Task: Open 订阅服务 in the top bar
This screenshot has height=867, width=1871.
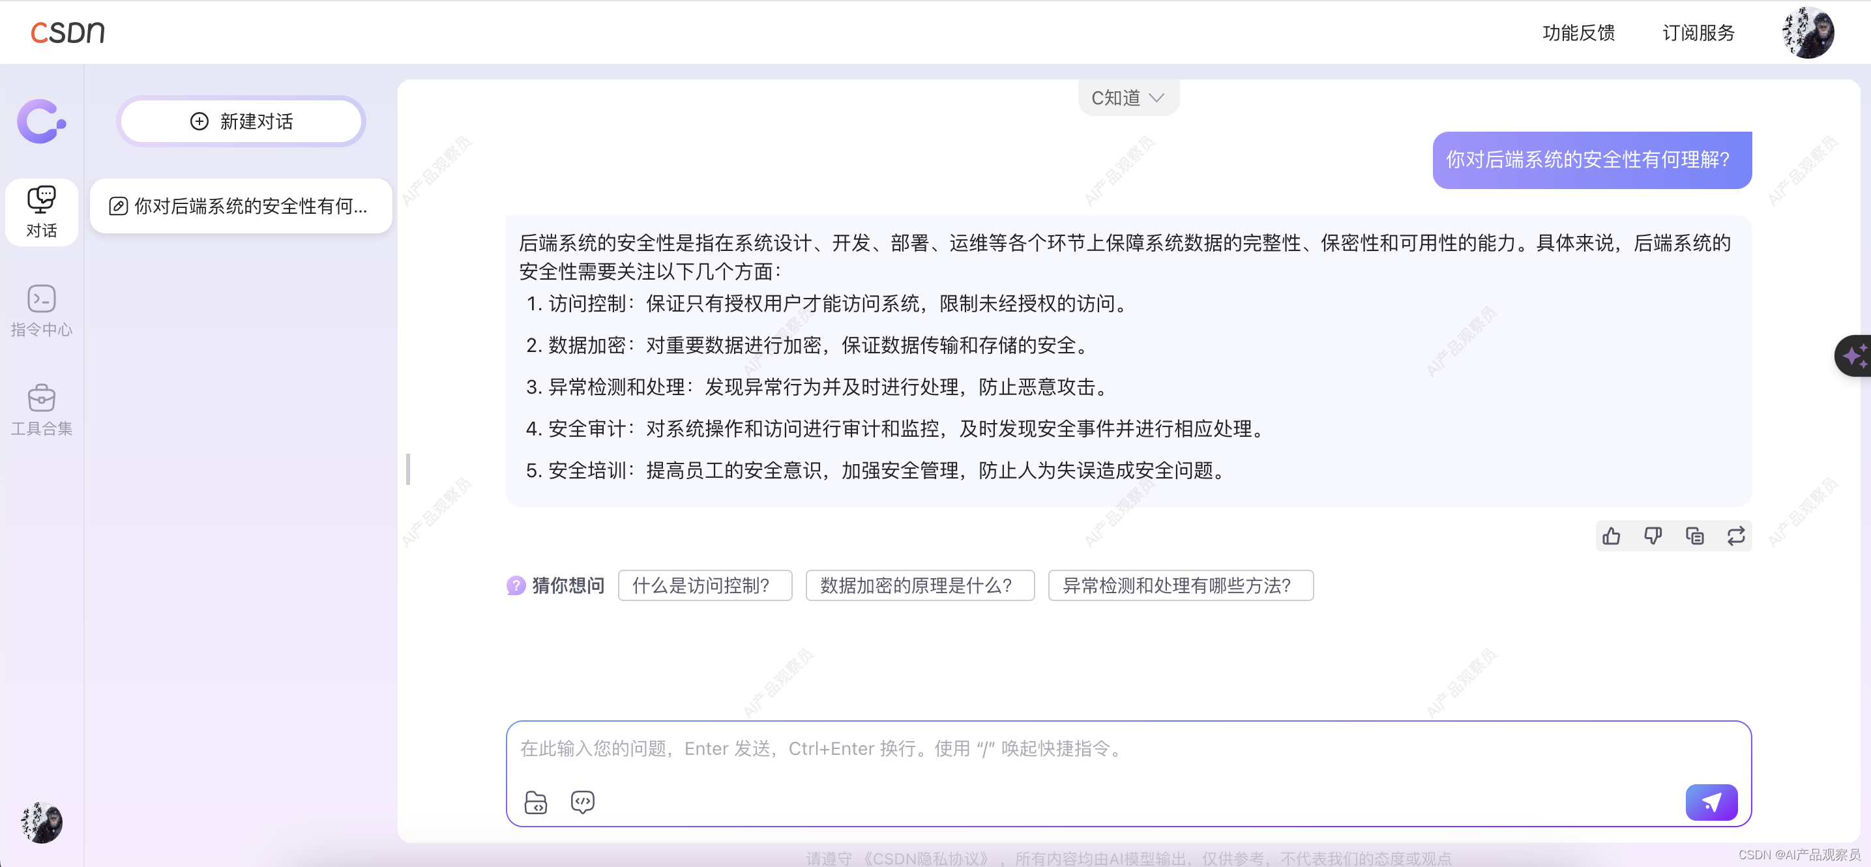Action: [1698, 33]
